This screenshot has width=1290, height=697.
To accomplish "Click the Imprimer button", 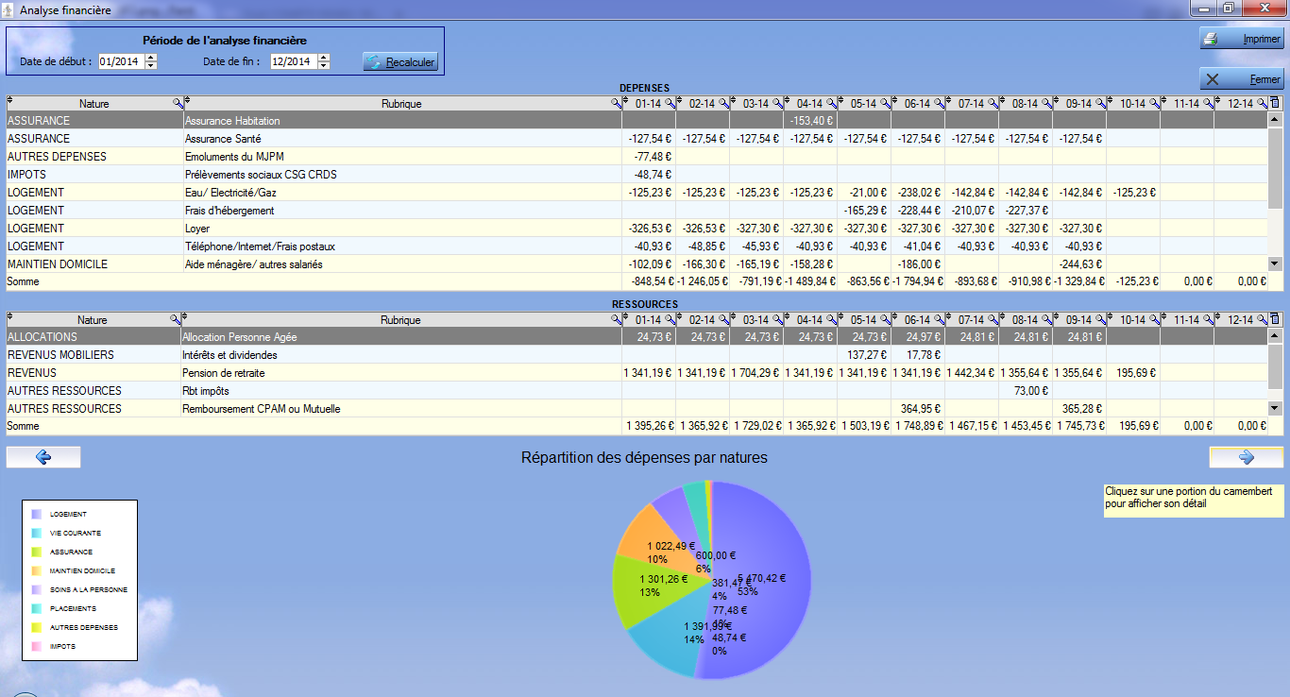I will coord(1242,40).
